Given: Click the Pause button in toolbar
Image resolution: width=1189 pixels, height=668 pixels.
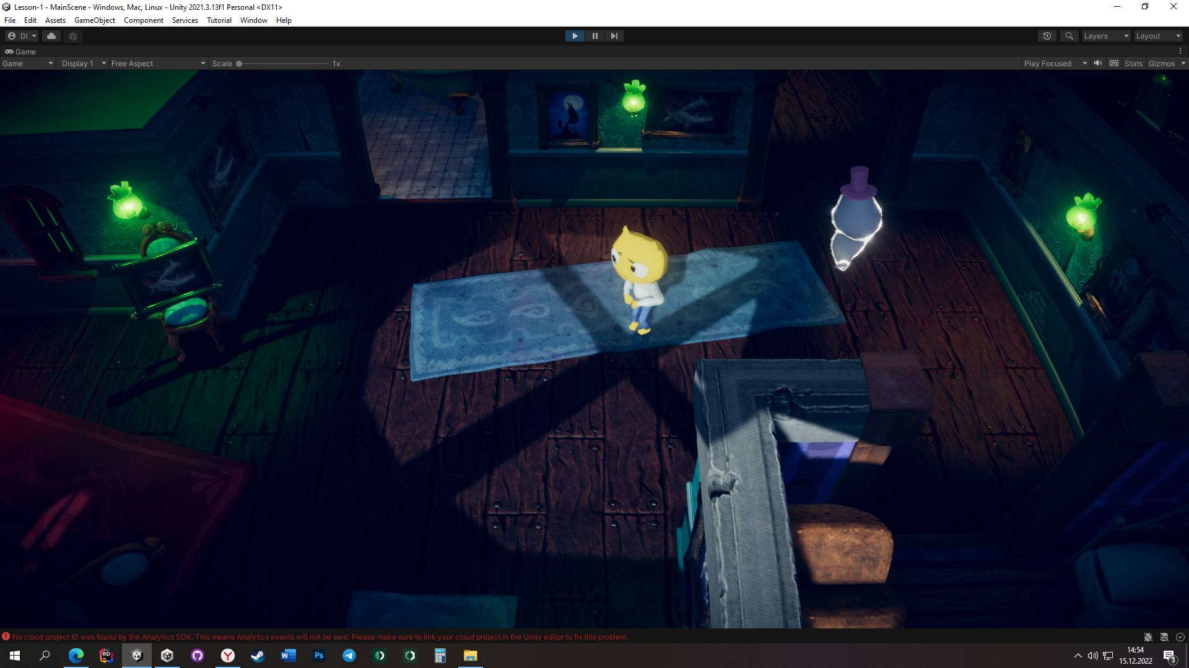Looking at the screenshot, I should point(594,36).
